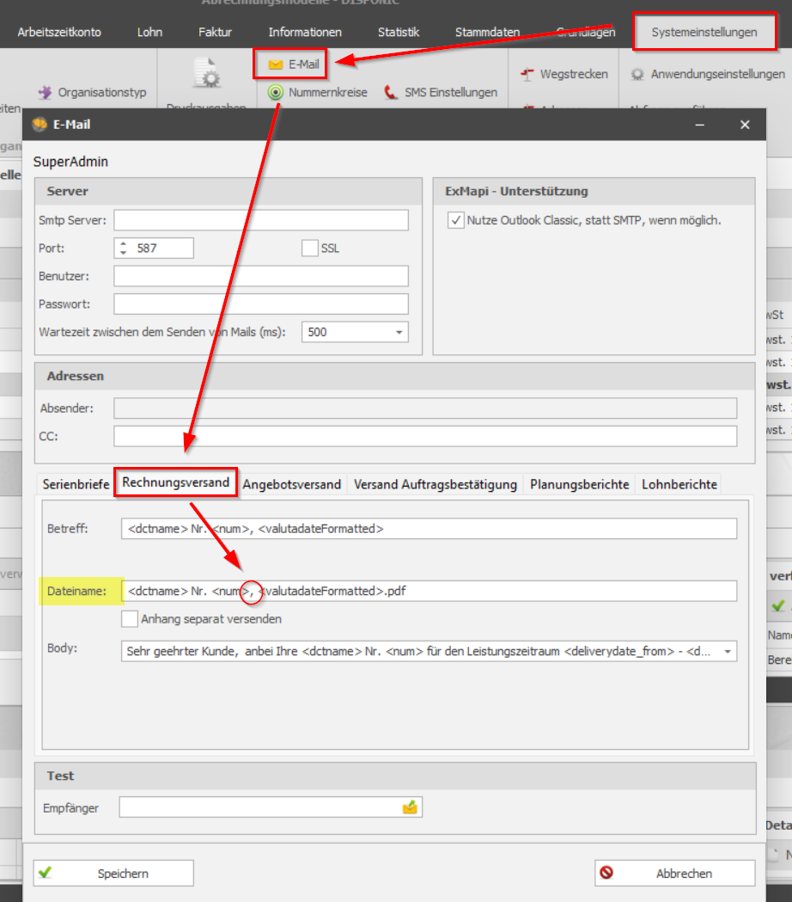Open the Stammdaten ribbon tab
This screenshot has height=902, width=792.
tap(487, 32)
